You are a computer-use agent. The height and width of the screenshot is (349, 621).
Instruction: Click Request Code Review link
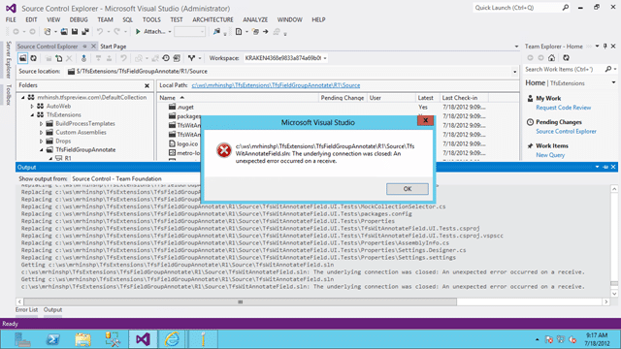pyautogui.click(x=563, y=108)
